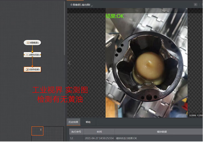Click the green 结果:OK overlay text
The height and width of the screenshot is (142, 203).
click(x=115, y=16)
